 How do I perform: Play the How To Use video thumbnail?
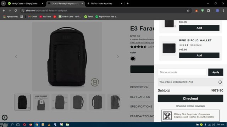pos(41,102)
